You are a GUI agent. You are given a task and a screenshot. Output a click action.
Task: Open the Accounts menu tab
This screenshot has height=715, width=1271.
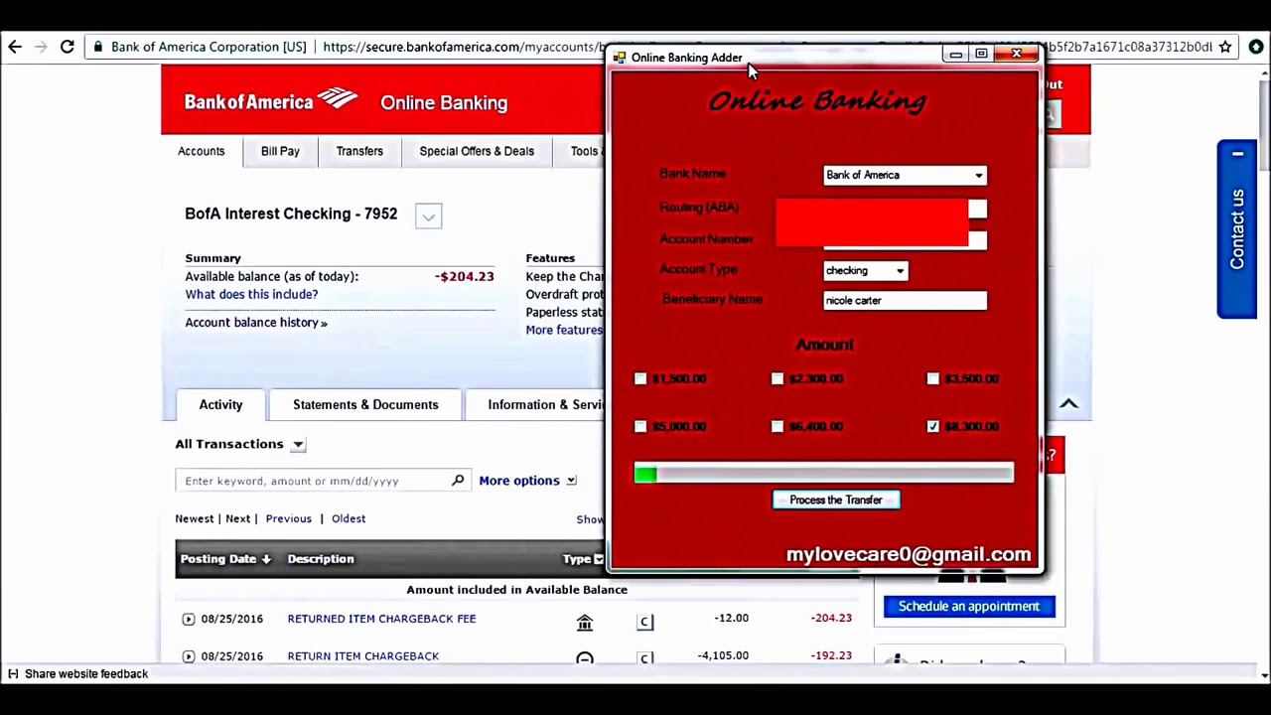point(202,151)
